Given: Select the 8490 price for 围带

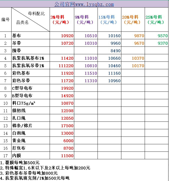Looking at the screenshot, I should coord(110,50).
